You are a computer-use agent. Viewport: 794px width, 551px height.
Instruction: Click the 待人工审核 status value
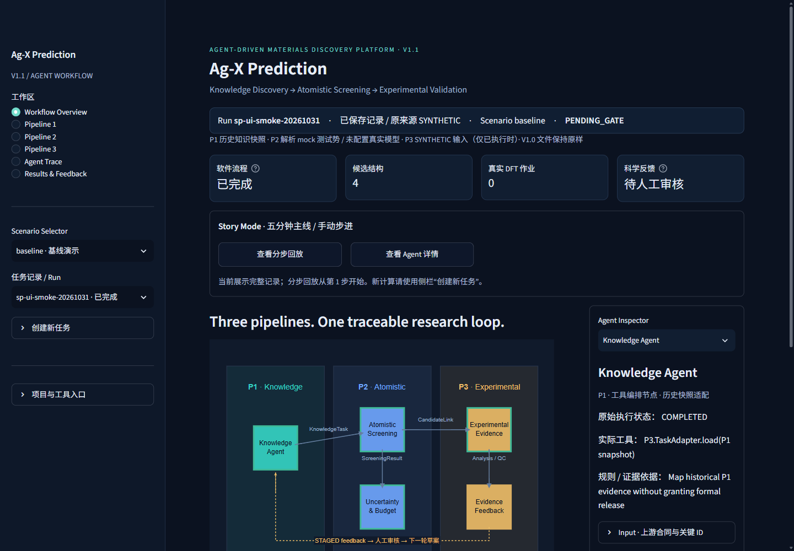point(654,184)
